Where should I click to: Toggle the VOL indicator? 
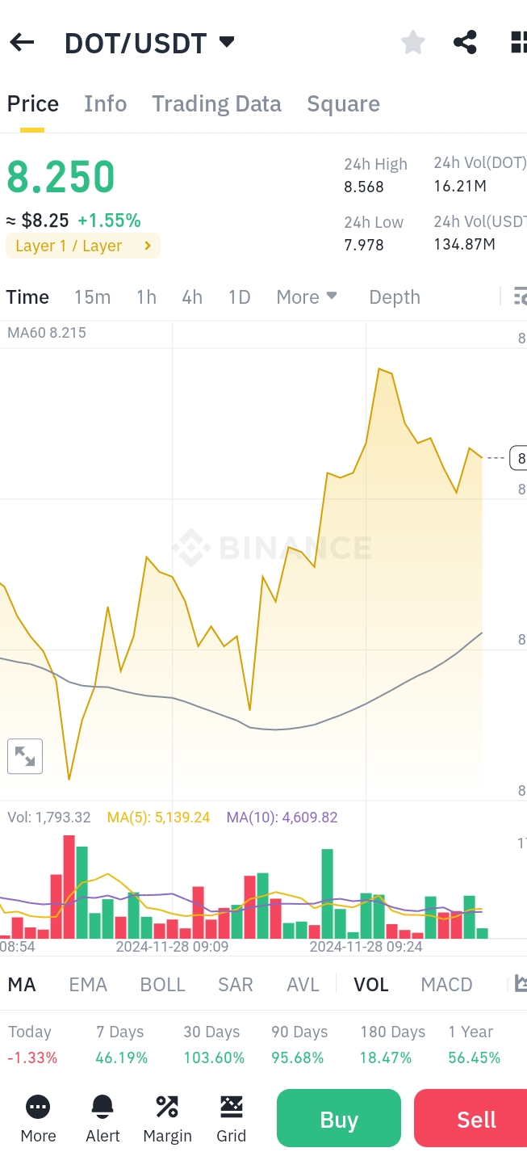[371, 985]
